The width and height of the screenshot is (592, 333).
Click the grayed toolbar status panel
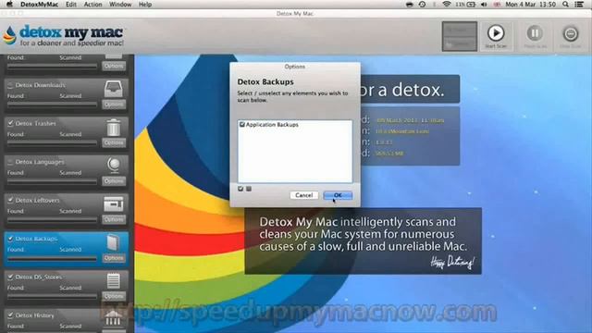pyautogui.click(x=460, y=36)
